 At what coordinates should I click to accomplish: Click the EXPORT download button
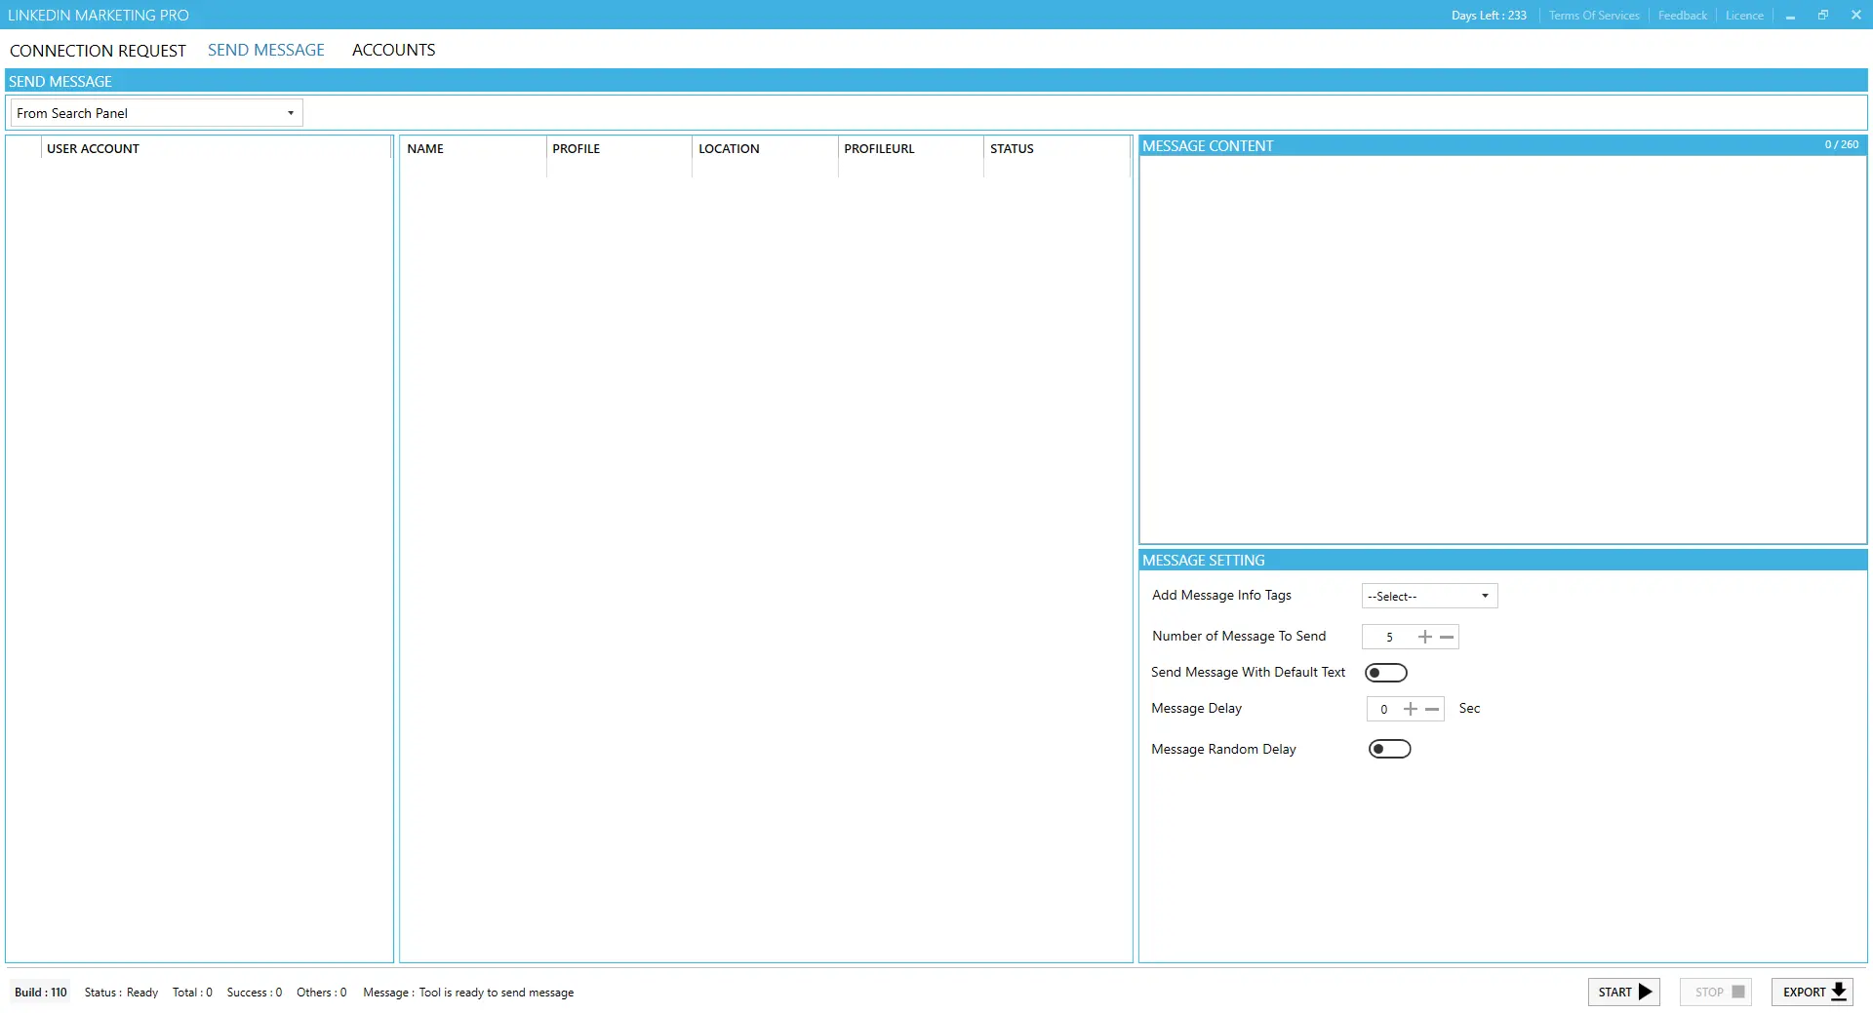pyautogui.click(x=1813, y=992)
